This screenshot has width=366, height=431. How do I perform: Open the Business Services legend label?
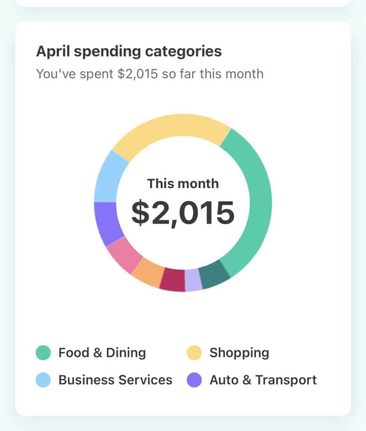pyautogui.click(x=115, y=380)
